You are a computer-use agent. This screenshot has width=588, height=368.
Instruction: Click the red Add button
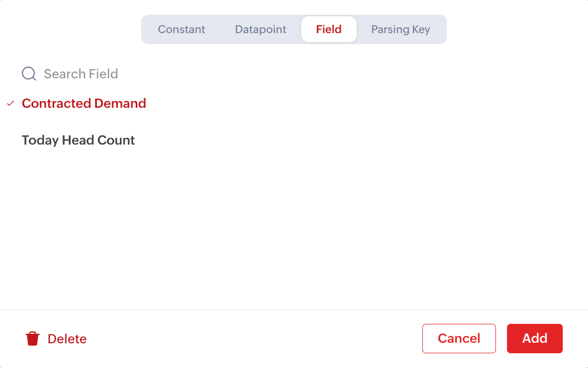[x=534, y=339]
